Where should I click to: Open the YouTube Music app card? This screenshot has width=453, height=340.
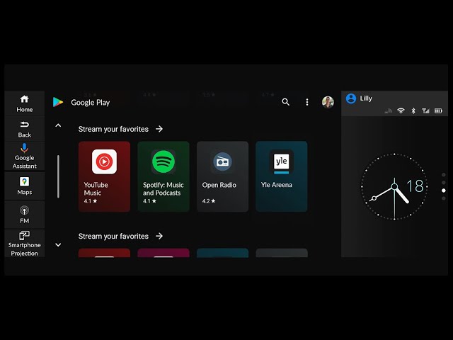[104, 176]
